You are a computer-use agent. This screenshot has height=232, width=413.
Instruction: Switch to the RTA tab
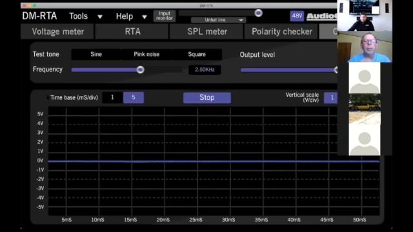click(x=132, y=32)
